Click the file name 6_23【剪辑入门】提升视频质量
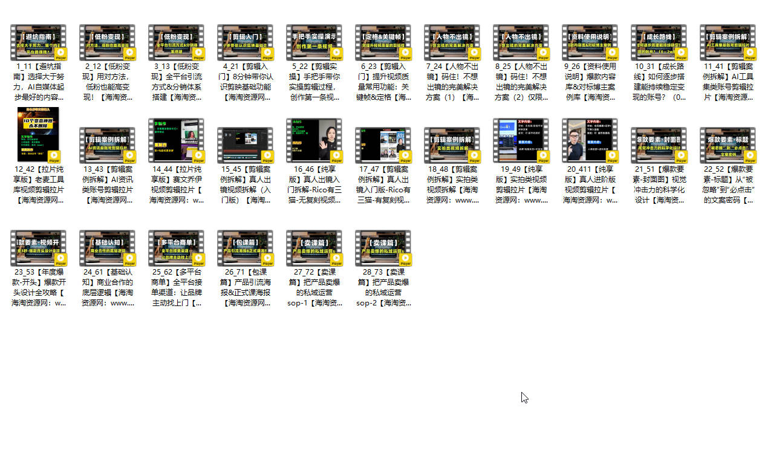This screenshot has width=762, height=450. pos(383,82)
